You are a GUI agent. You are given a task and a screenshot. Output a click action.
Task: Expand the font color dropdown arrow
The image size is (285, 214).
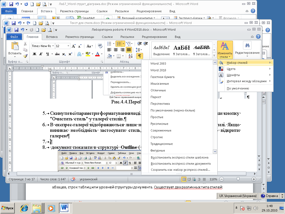coord(102,54)
